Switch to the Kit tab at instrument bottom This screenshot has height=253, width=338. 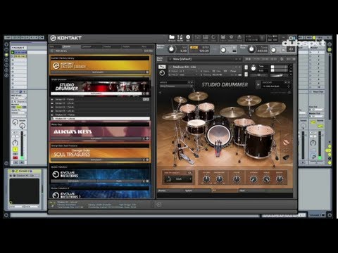(x=225, y=190)
